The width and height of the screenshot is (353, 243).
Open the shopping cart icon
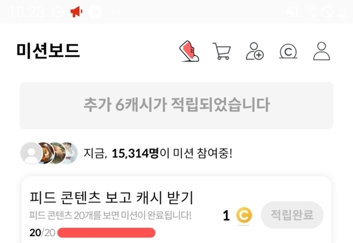click(x=222, y=51)
